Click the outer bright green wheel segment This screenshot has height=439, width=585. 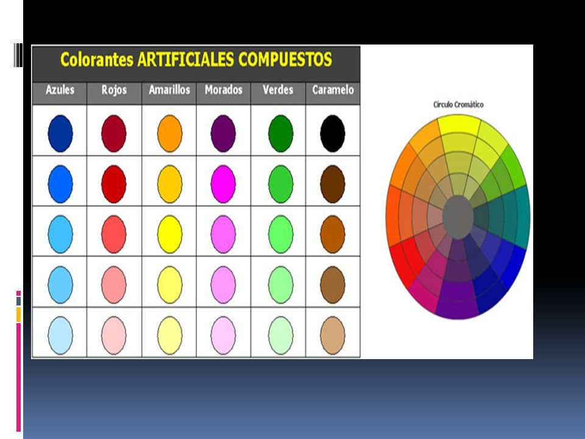click(516, 167)
